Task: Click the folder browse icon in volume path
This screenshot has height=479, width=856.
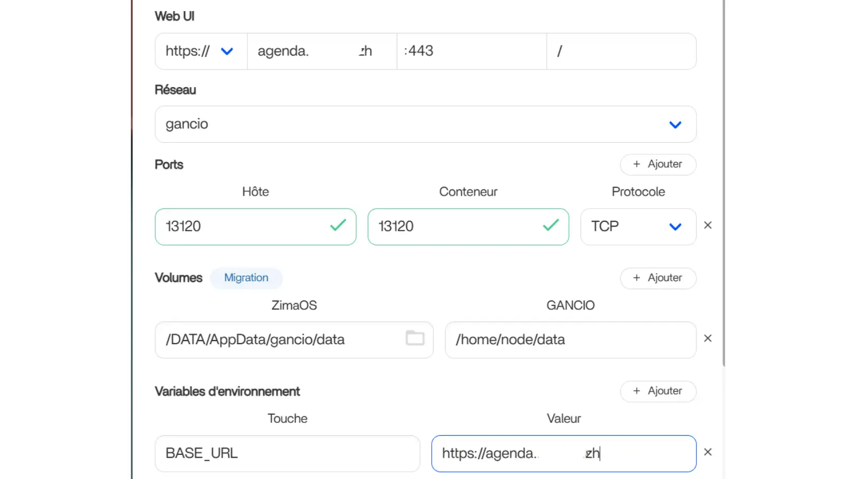Action: point(415,338)
